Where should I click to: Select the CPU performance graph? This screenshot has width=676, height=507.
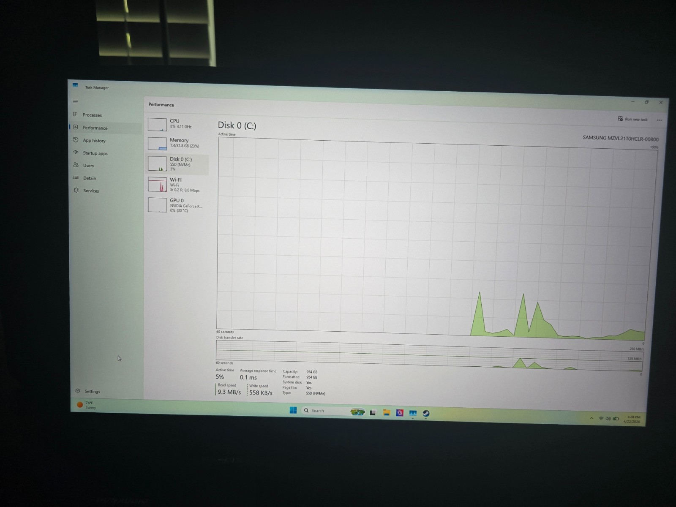click(177, 124)
